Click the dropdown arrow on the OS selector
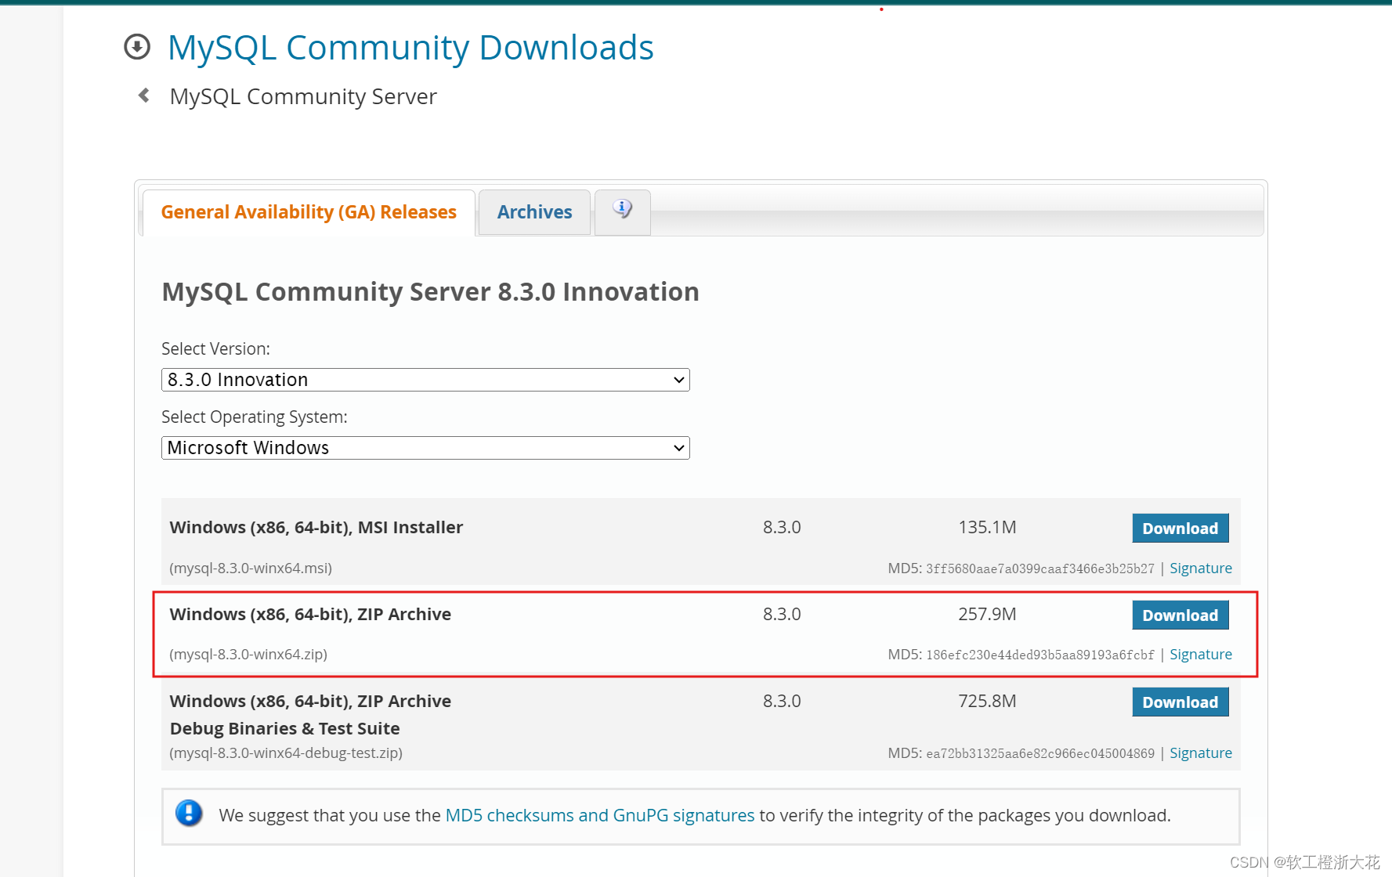The width and height of the screenshot is (1392, 877). click(678, 447)
